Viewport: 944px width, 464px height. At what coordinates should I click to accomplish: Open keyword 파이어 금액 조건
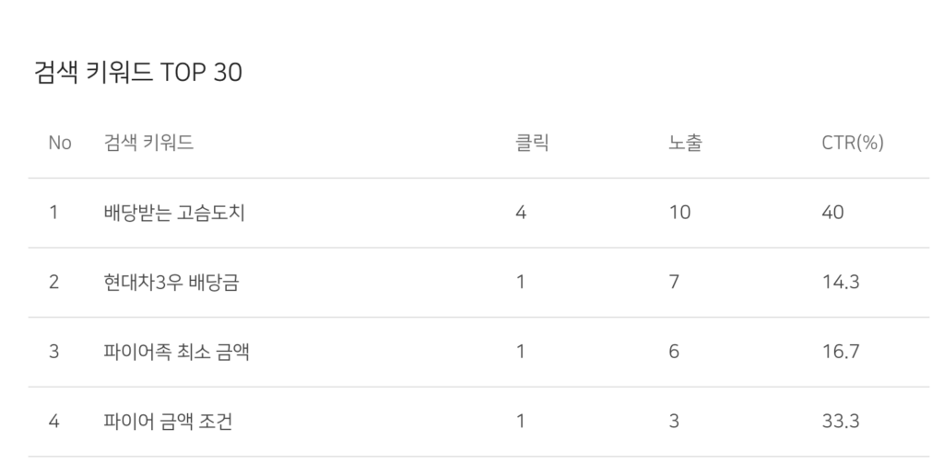[x=168, y=422]
